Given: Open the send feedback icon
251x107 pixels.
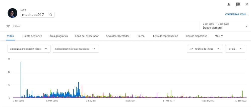Looking at the screenshot, I should [x=238, y=4].
